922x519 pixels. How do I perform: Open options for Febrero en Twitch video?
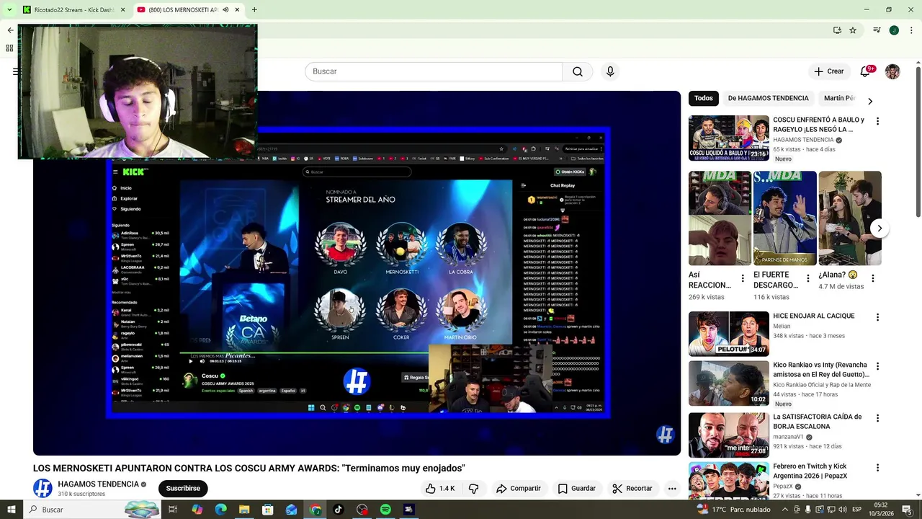[877, 468]
